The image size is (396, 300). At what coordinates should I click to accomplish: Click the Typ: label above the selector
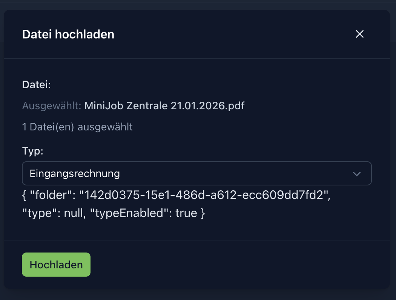(x=32, y=151)
